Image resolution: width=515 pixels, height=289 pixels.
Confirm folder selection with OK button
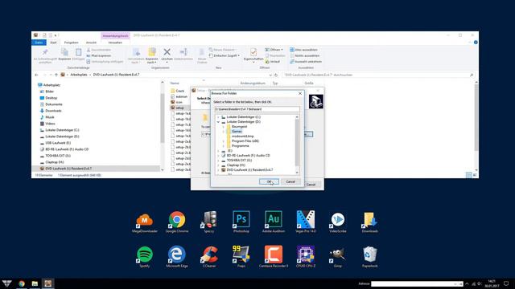pos(269,181)
